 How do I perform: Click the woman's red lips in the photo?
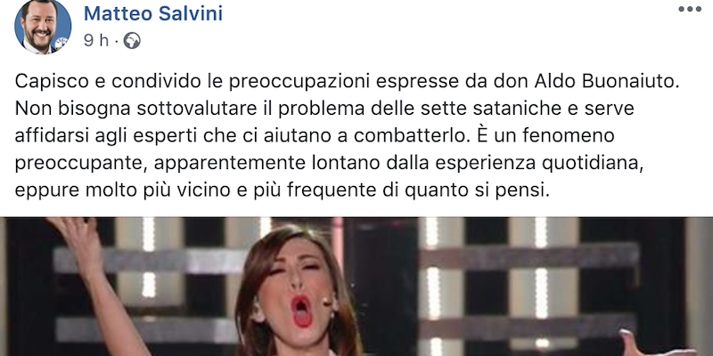click(302, 311)
